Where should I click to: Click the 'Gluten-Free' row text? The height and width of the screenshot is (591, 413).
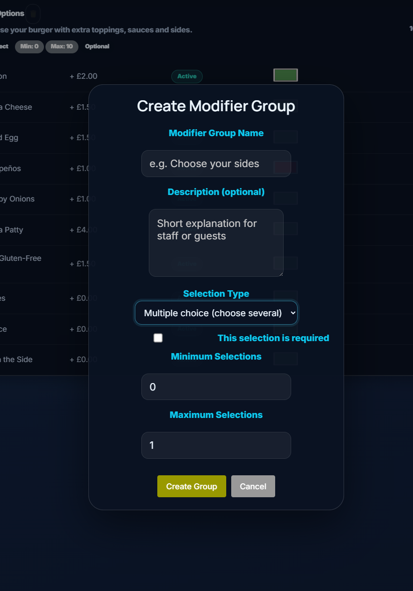(x=20, y=258)
